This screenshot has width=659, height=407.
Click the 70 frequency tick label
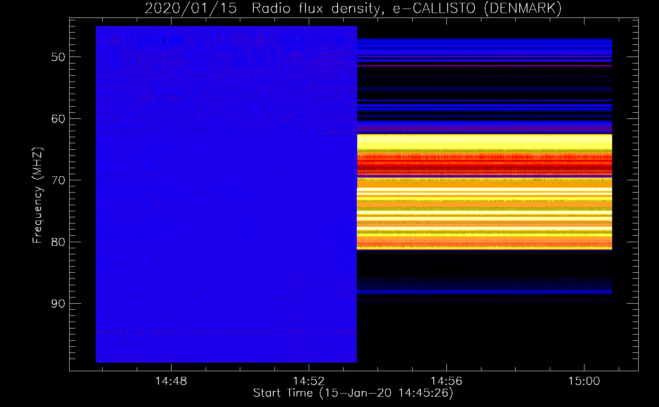58,180
